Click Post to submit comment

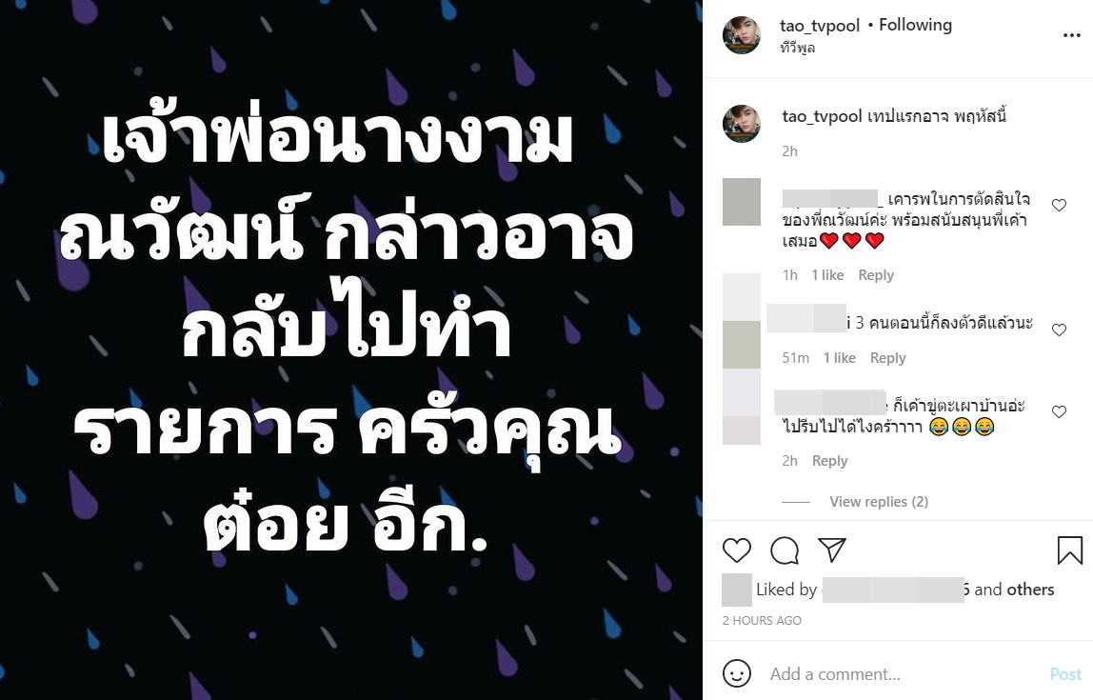tap(1065, 673)
